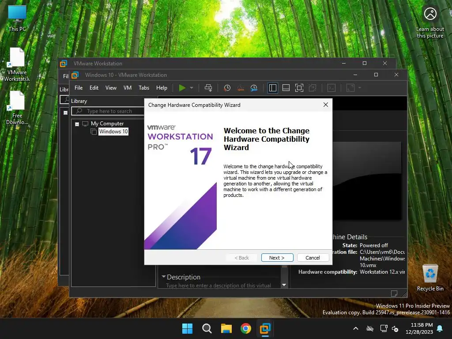Close the wizard dialog with the X
This screenshot has width=452, height=339.
click(x=326, y=105)
